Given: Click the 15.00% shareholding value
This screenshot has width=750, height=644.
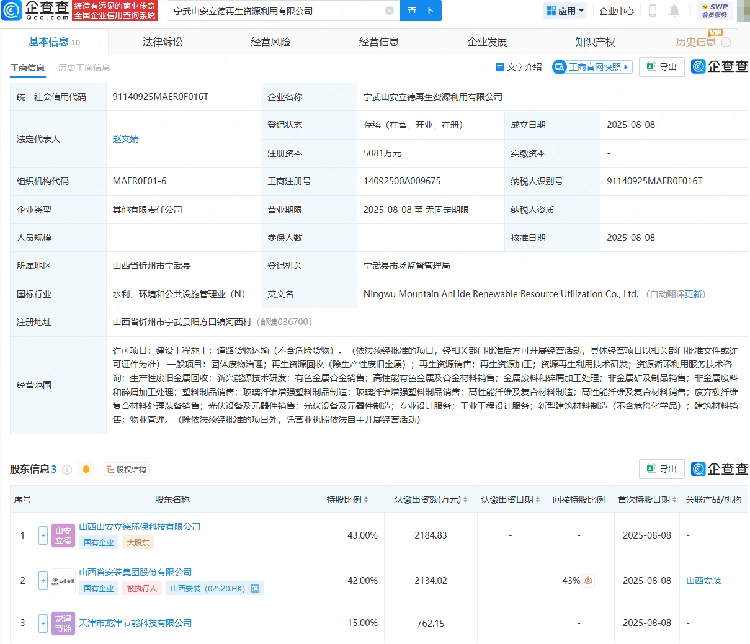Looking at the screenshot, I should pyautogui.click(x=362, y=623).
